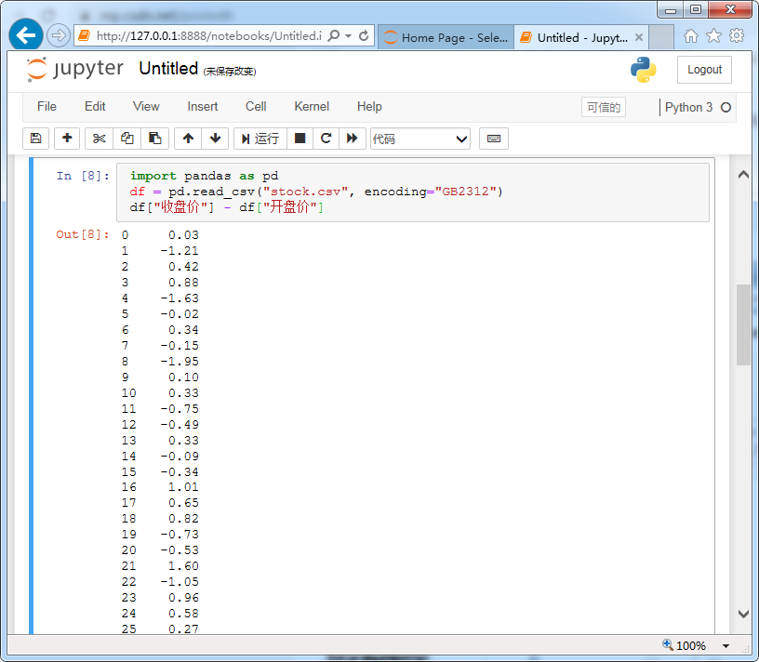Screen dimensions: 759x662
Task: Insert a cell below using the plus icon
Action: (x=67, y=139)
